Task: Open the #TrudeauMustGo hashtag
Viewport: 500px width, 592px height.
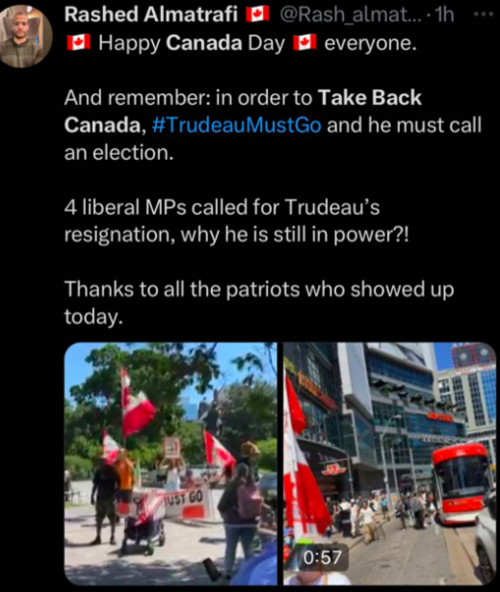Action: click(x=237, y=125)
